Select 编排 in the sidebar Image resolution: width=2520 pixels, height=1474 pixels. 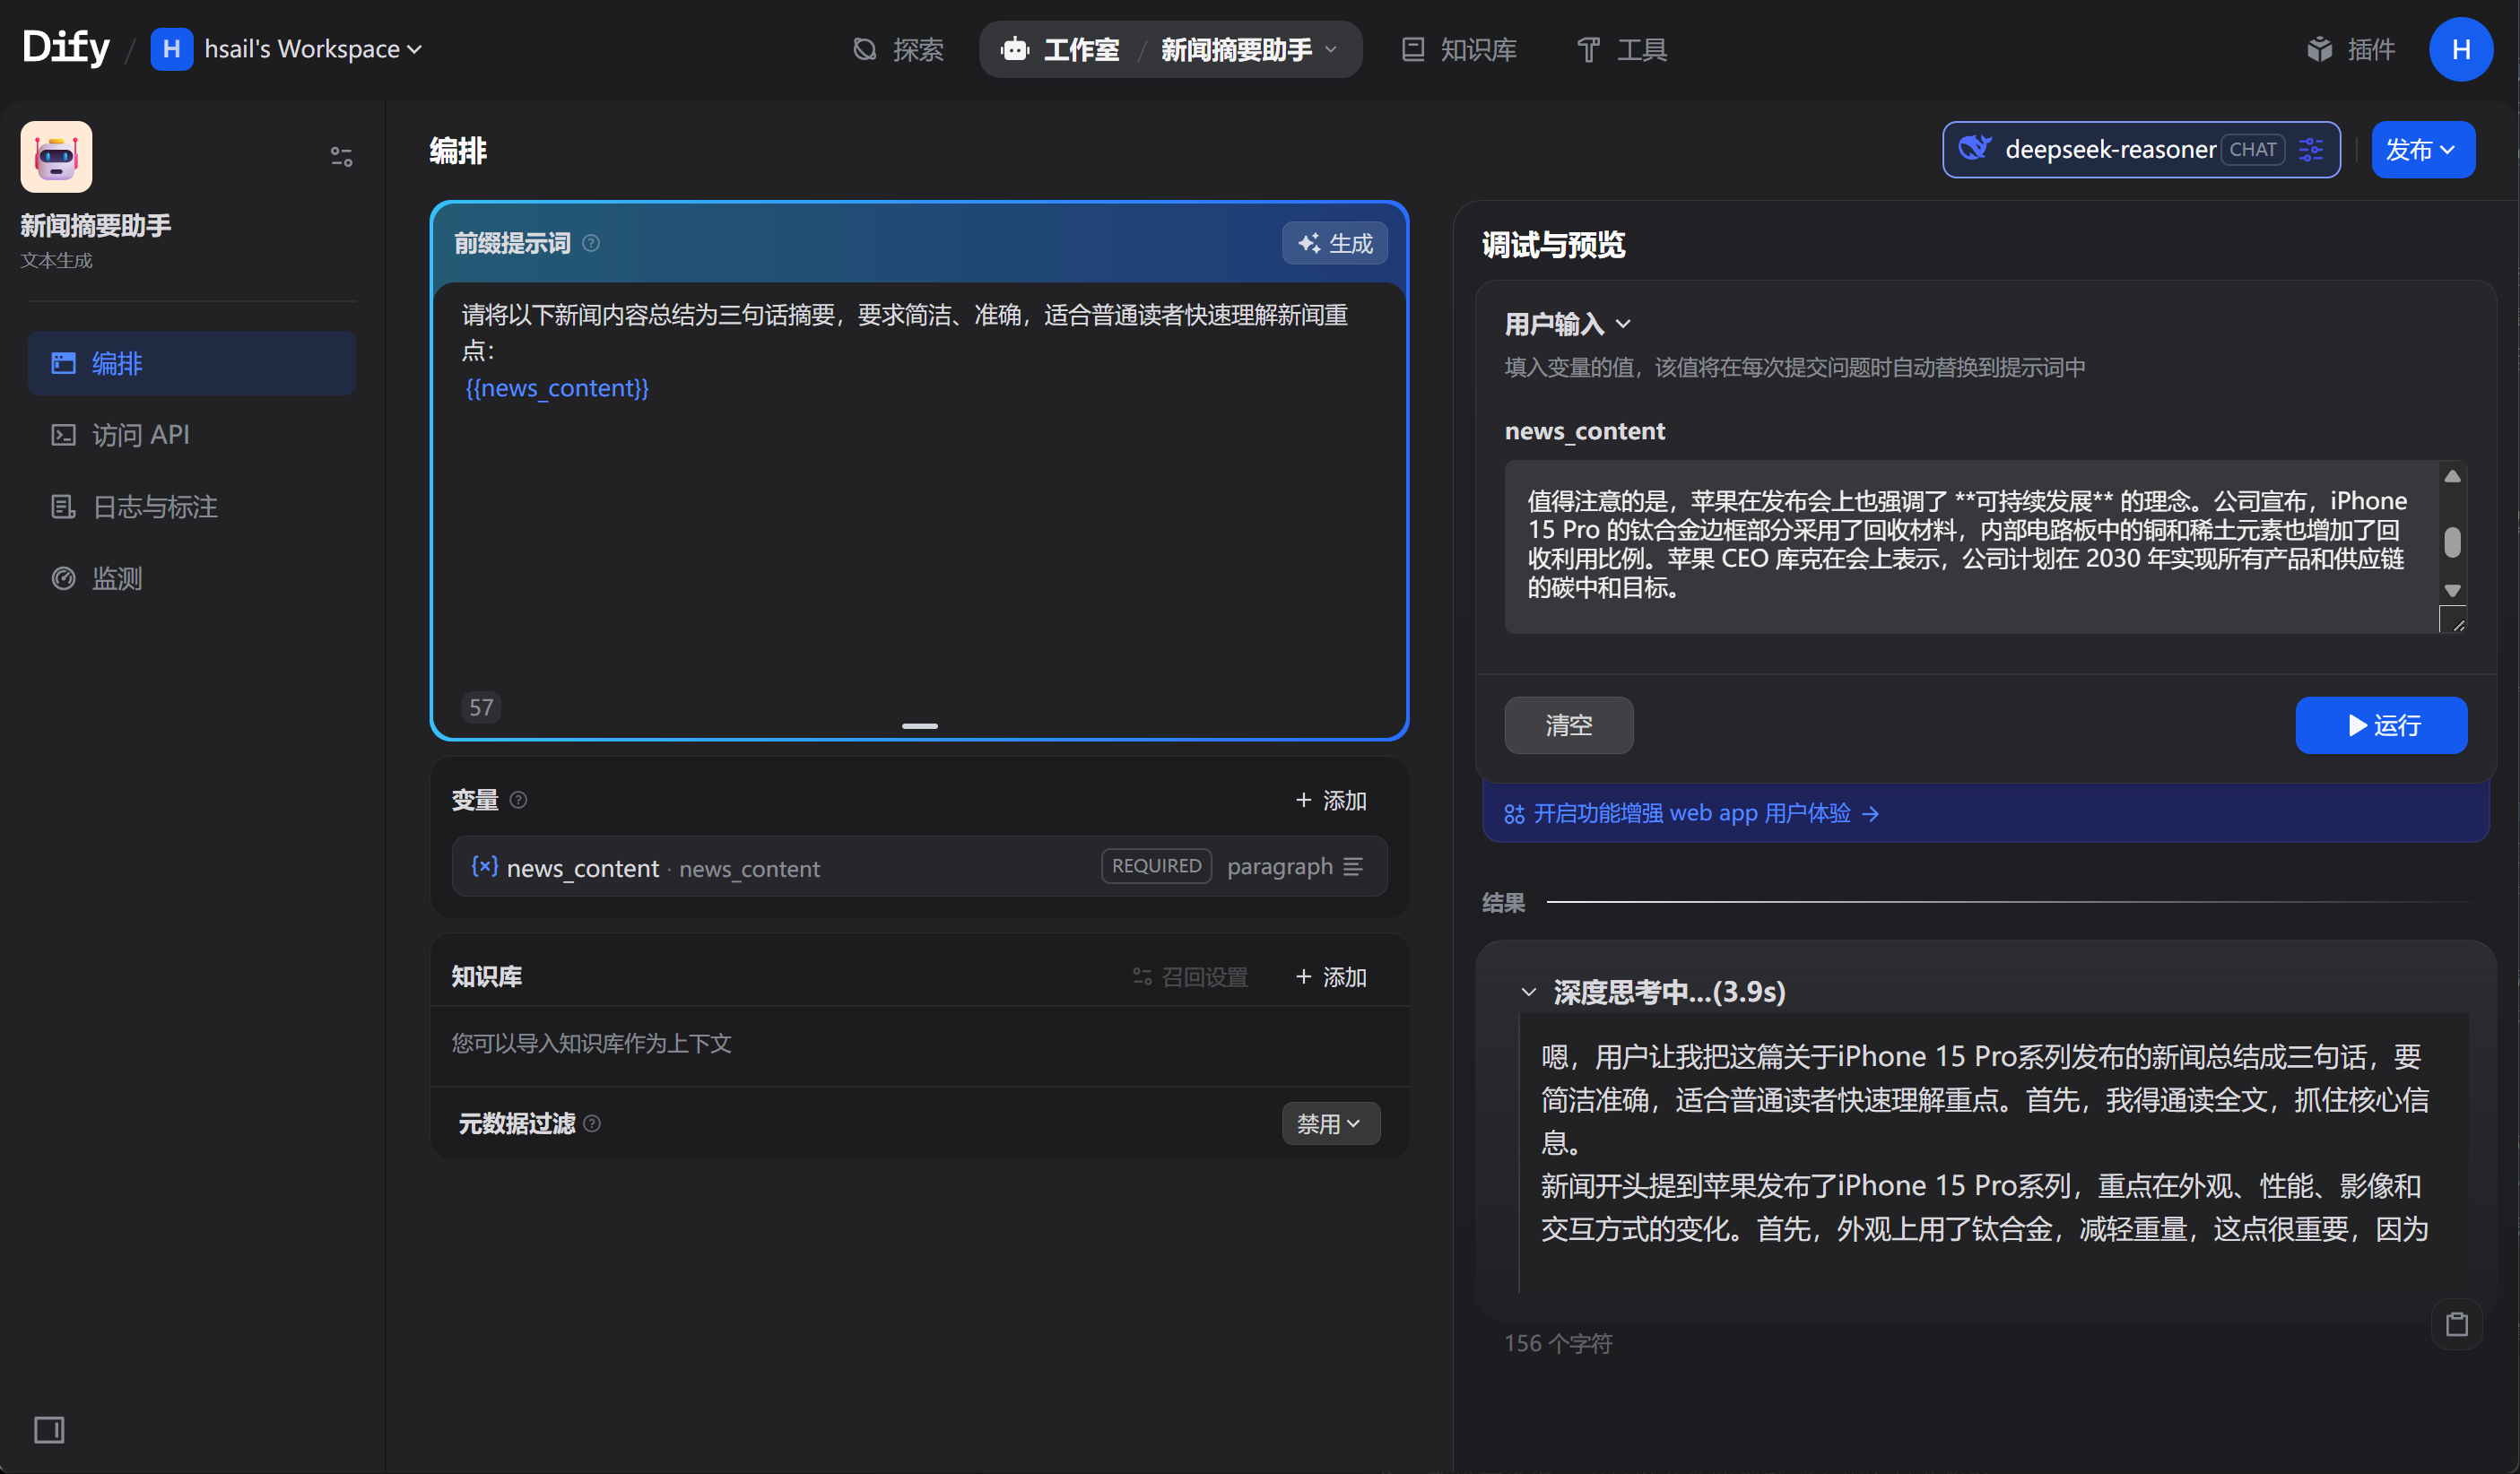[191, 363]
